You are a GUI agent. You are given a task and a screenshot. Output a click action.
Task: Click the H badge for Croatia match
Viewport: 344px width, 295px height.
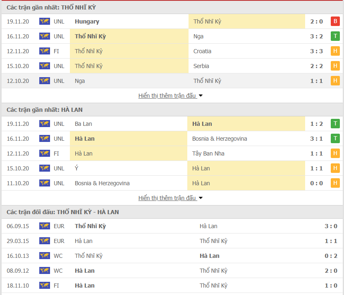pos(335,51)
